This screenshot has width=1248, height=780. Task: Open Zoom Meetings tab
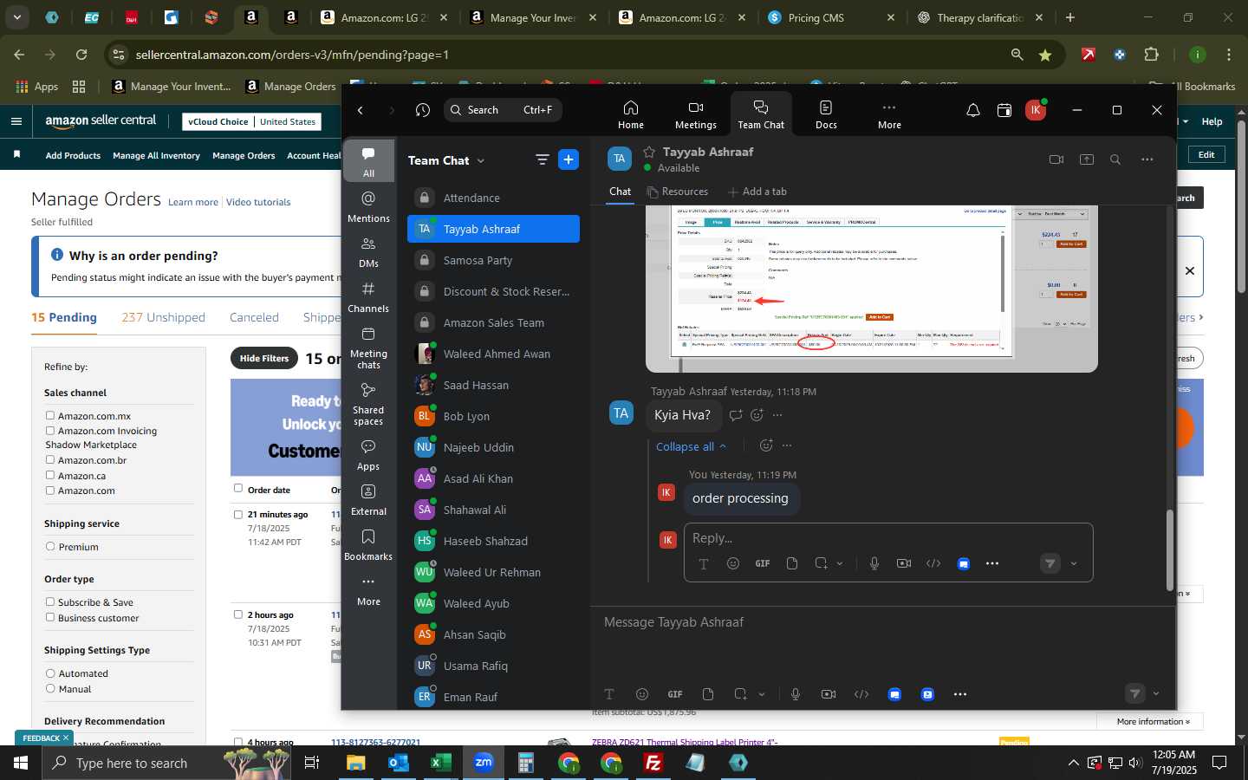(x=695, y=114)
